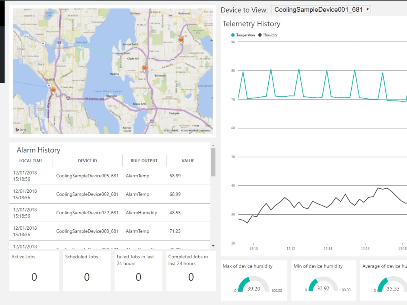Click the 15:14 time axis label

click(328, 249)
